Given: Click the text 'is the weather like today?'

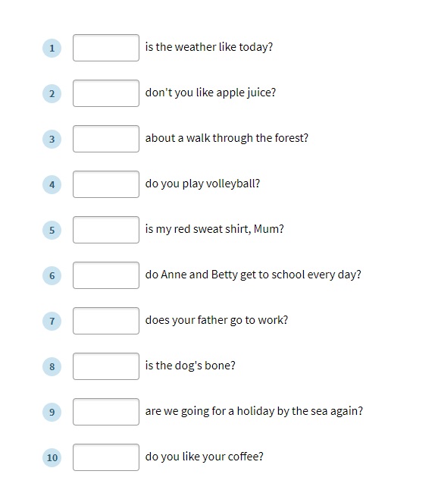Looking at the screenshot, I should pos(209,47).
